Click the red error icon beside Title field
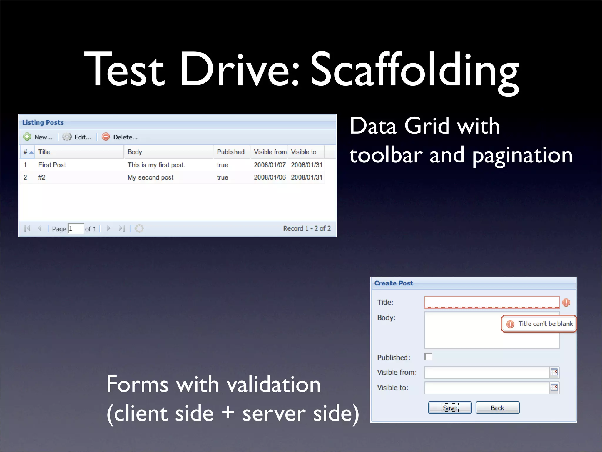Image resolution: width=602 pixels, height=452 pixels. pyautogui.click(x=566, y=303)
